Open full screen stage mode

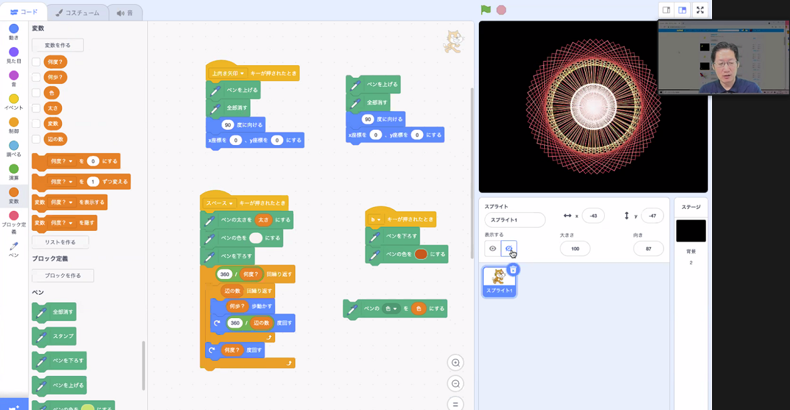700,10
